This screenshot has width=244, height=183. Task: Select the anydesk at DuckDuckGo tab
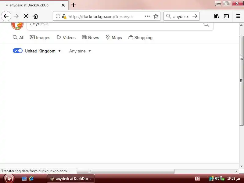click(34, 5)
